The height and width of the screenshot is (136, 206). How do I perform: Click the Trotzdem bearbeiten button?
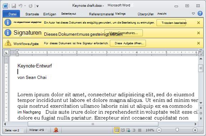click(x=171, y=23)
